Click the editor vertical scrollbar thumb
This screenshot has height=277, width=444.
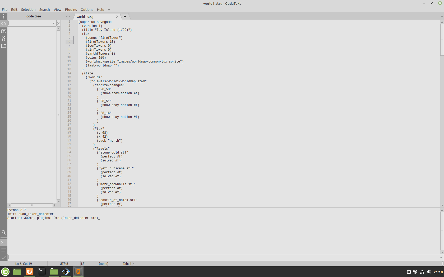[442, 40]
